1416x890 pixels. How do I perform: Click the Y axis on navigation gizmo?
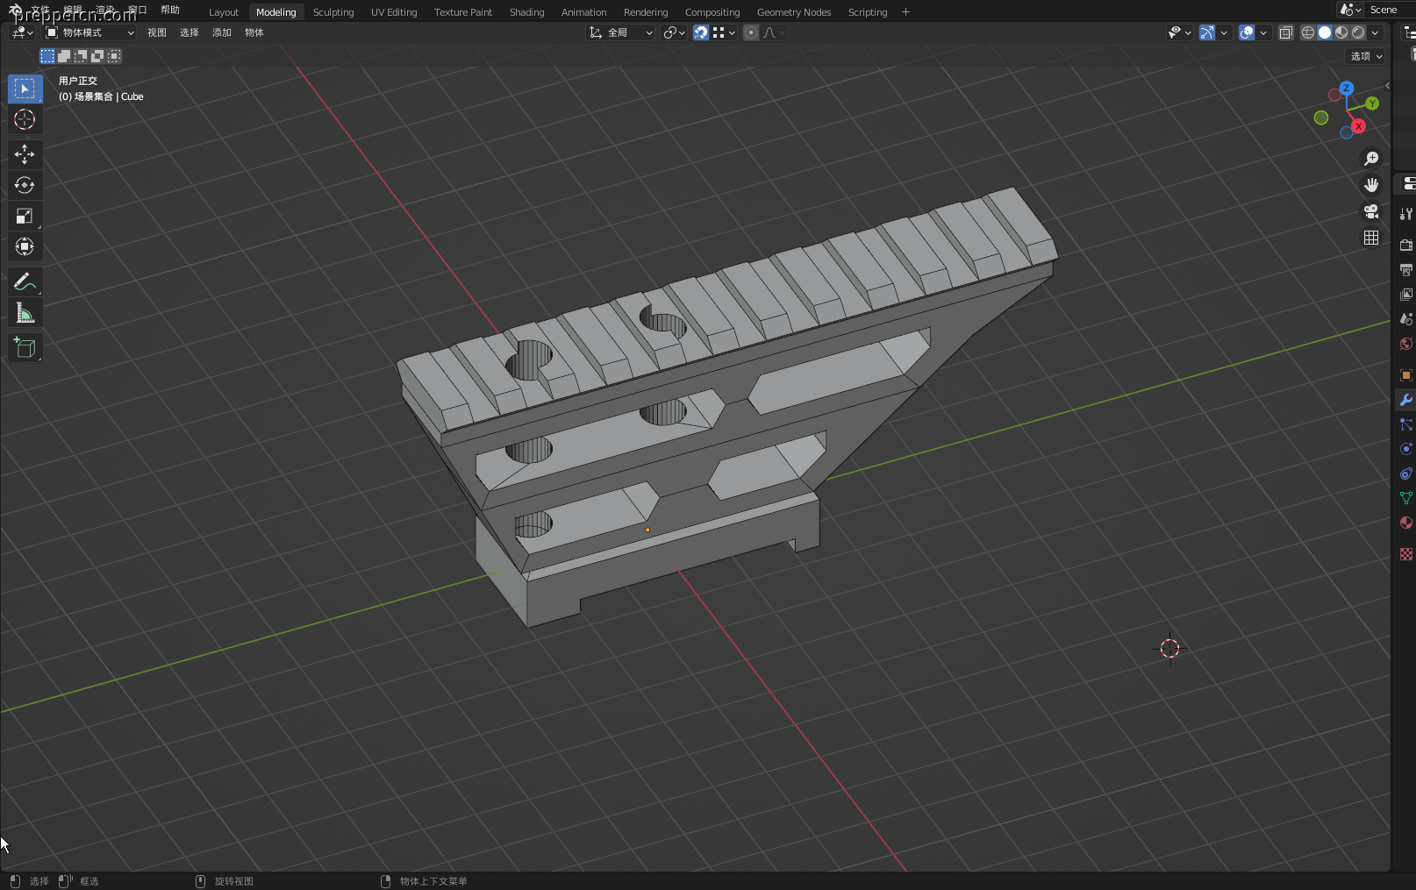click(x=1372, y=103)
